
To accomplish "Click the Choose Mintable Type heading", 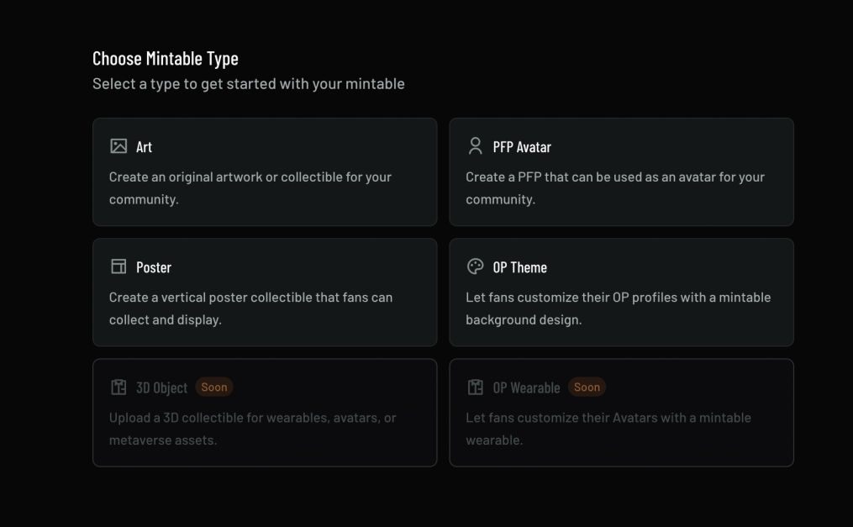I will (165, 58).
